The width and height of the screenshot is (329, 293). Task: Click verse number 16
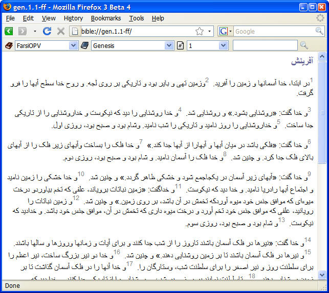click(x=117, y=252)
